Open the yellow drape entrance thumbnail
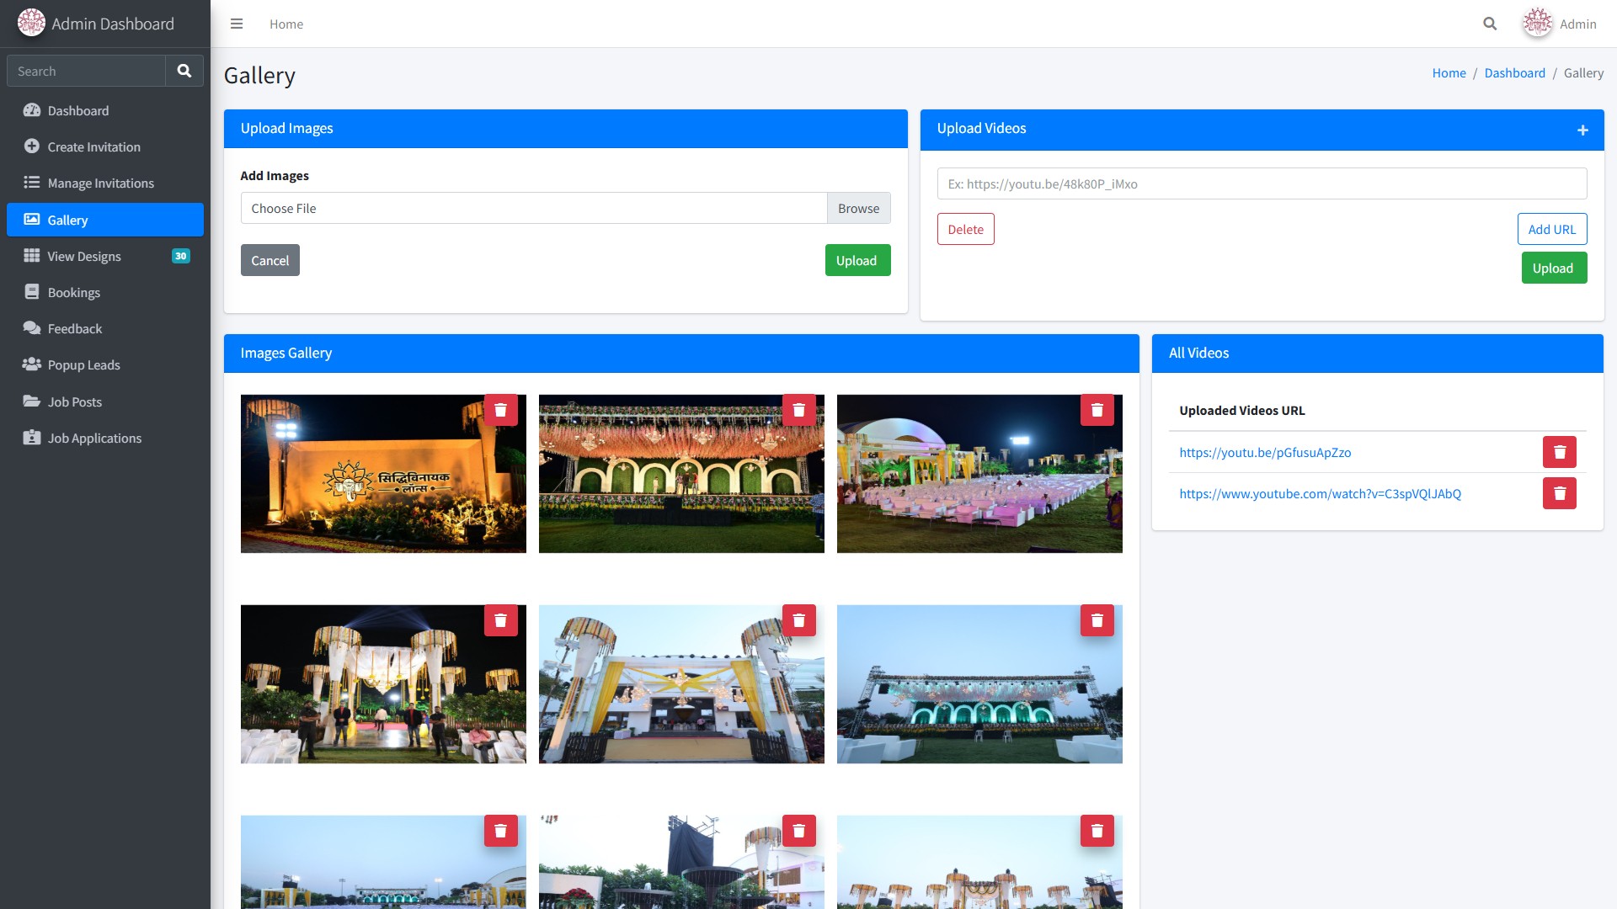The height and width of the screenshot is (909, 1617). pyautogui.click(x=681, y=684)
